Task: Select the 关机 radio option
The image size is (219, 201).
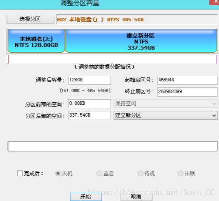Action: point(58,173)
